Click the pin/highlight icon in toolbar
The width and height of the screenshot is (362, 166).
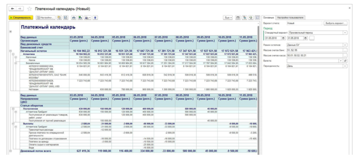pyautogui.click(x=95, y=18)
